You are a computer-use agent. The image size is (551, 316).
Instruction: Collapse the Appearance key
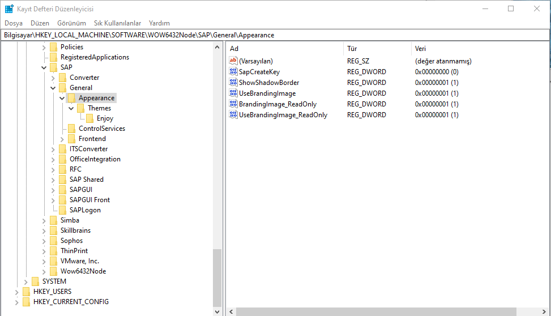62,98
